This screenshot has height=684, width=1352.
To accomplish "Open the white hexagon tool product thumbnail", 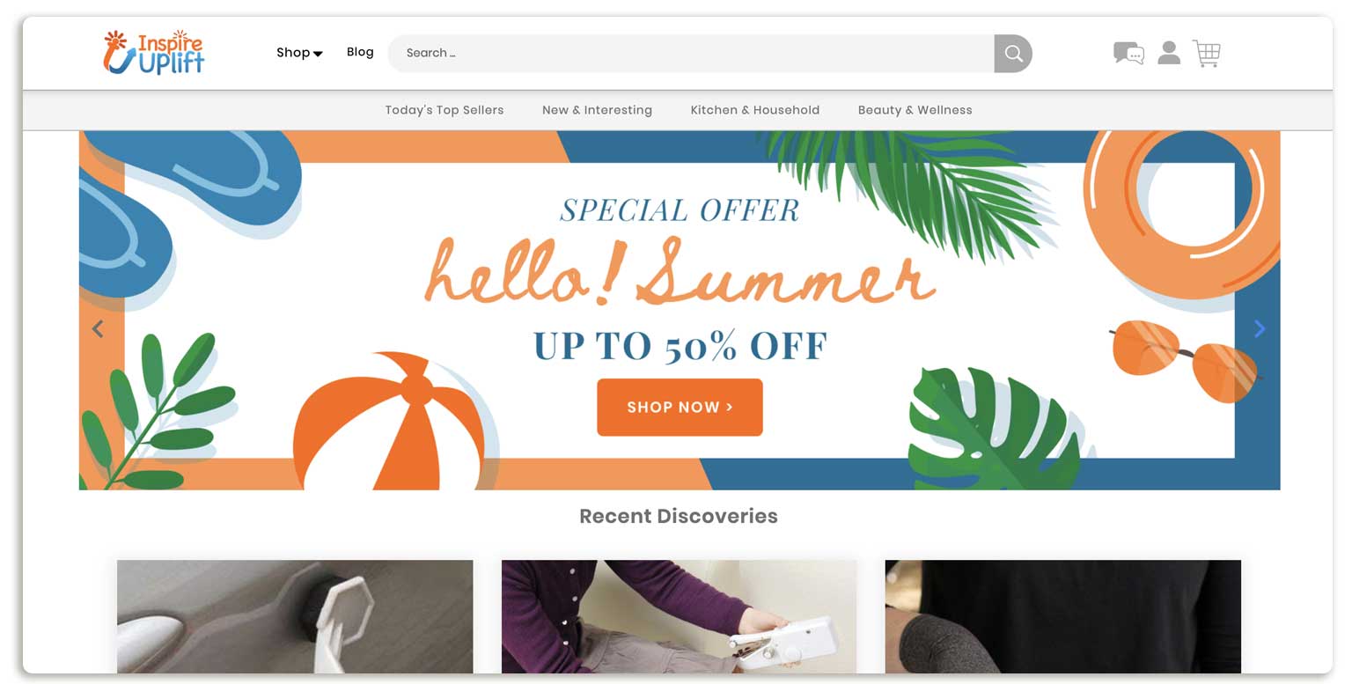I will pos(295,616).
